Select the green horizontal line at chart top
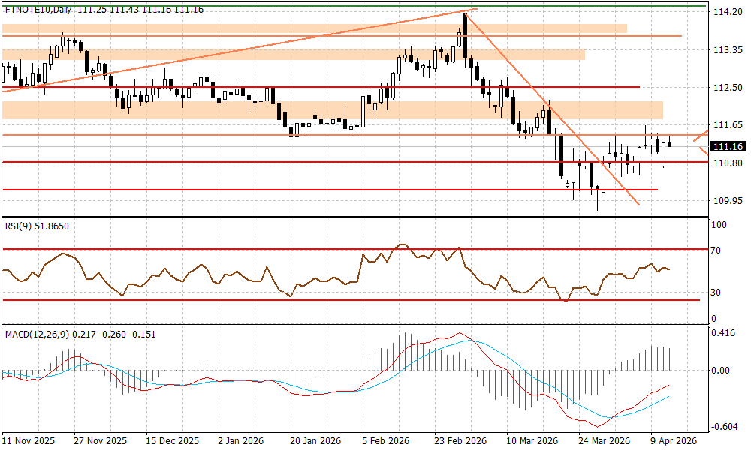 coord(300,6)
